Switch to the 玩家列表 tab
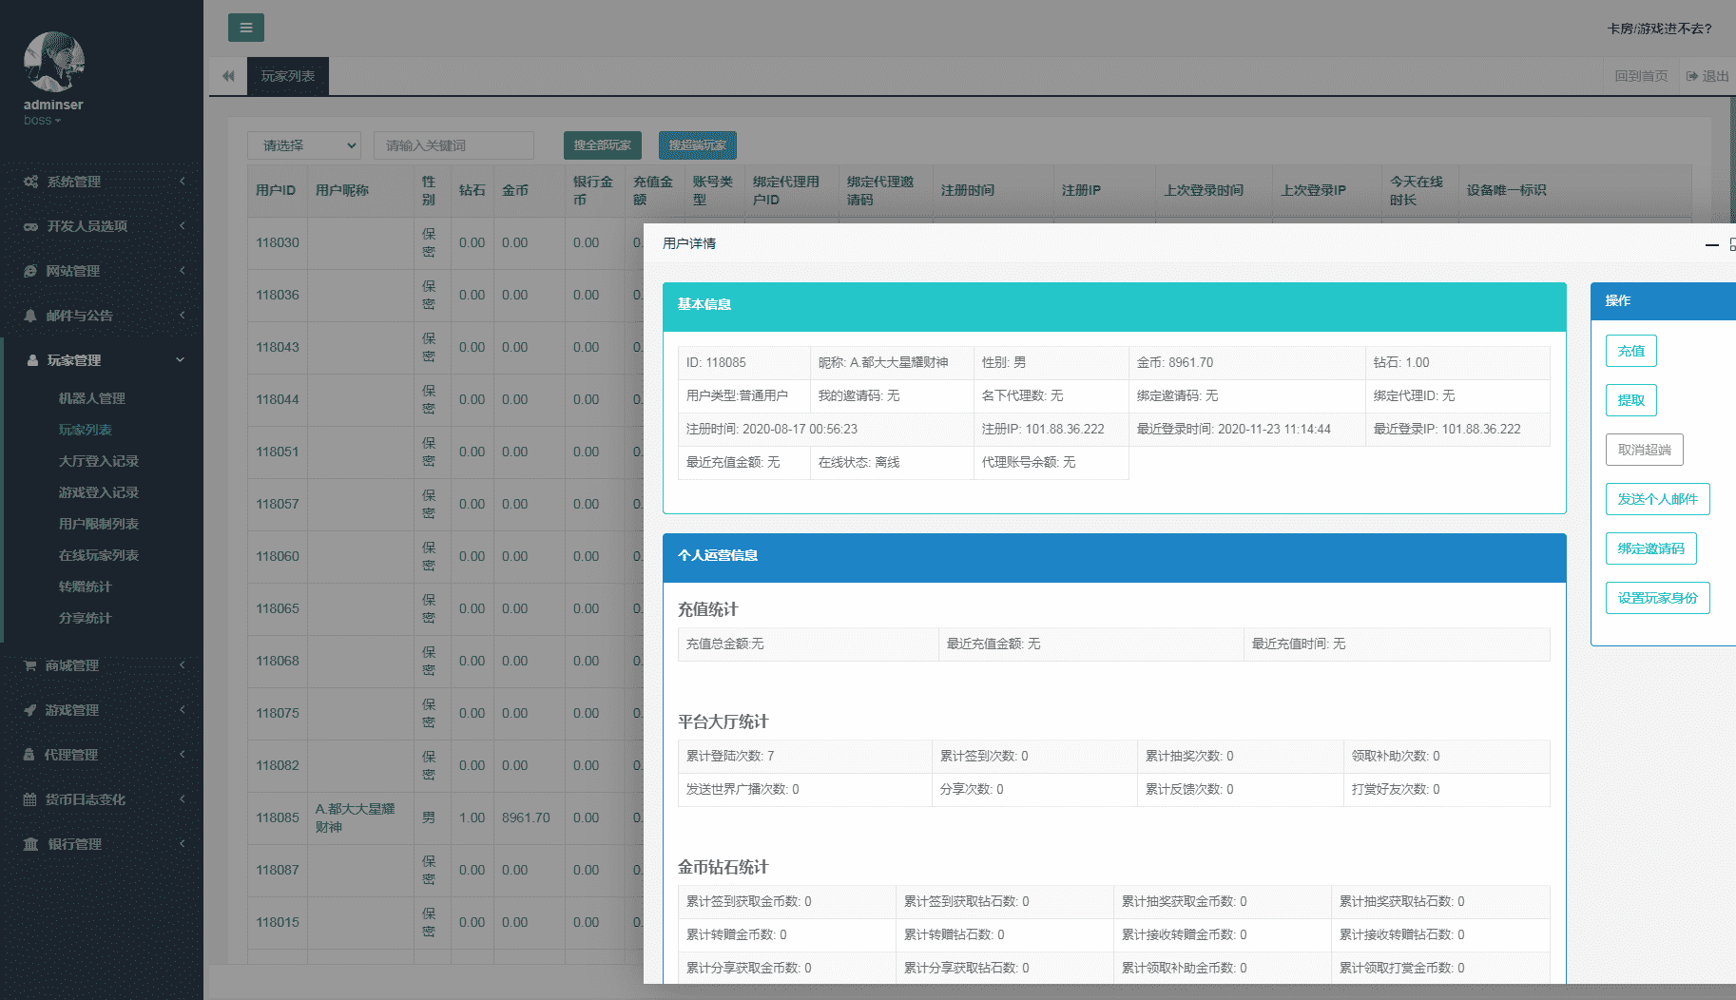Screen dimensions: 1736x1000 pyautogui.click(x=288, y=76)
